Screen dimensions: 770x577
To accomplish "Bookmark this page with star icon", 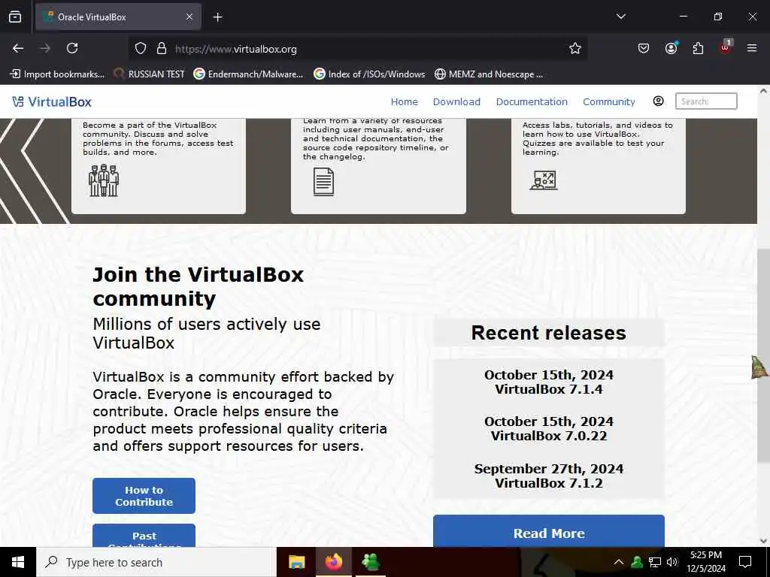I will (x=575, y=49).
